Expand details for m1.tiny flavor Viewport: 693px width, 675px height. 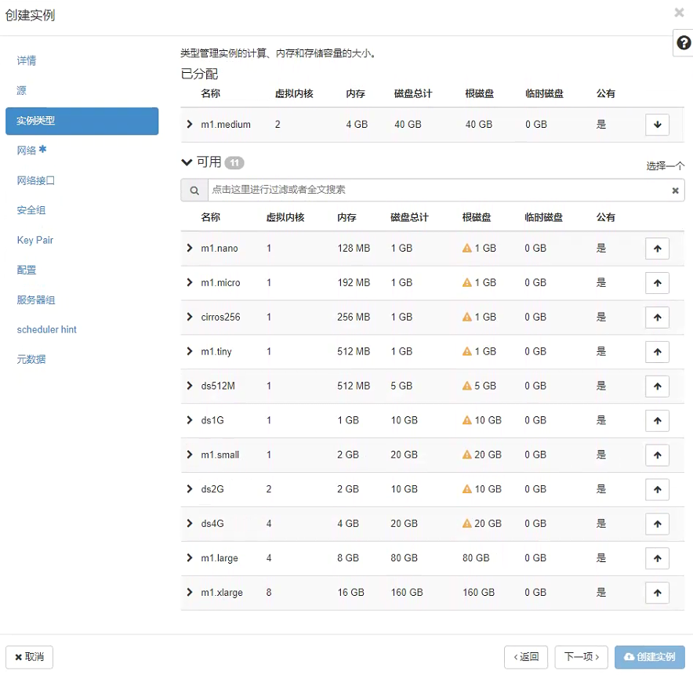click(190, 352)
